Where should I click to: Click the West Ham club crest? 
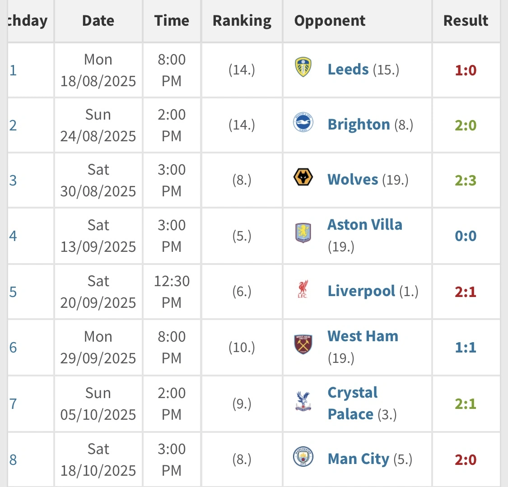(303, 344)
